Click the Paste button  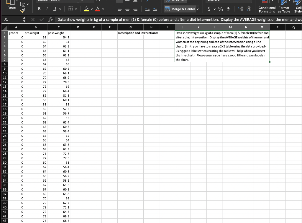click(x=11, y=8)
